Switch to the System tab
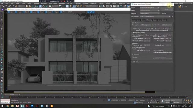The height and width of the screenshot is (108, 193). coord(155,20)
